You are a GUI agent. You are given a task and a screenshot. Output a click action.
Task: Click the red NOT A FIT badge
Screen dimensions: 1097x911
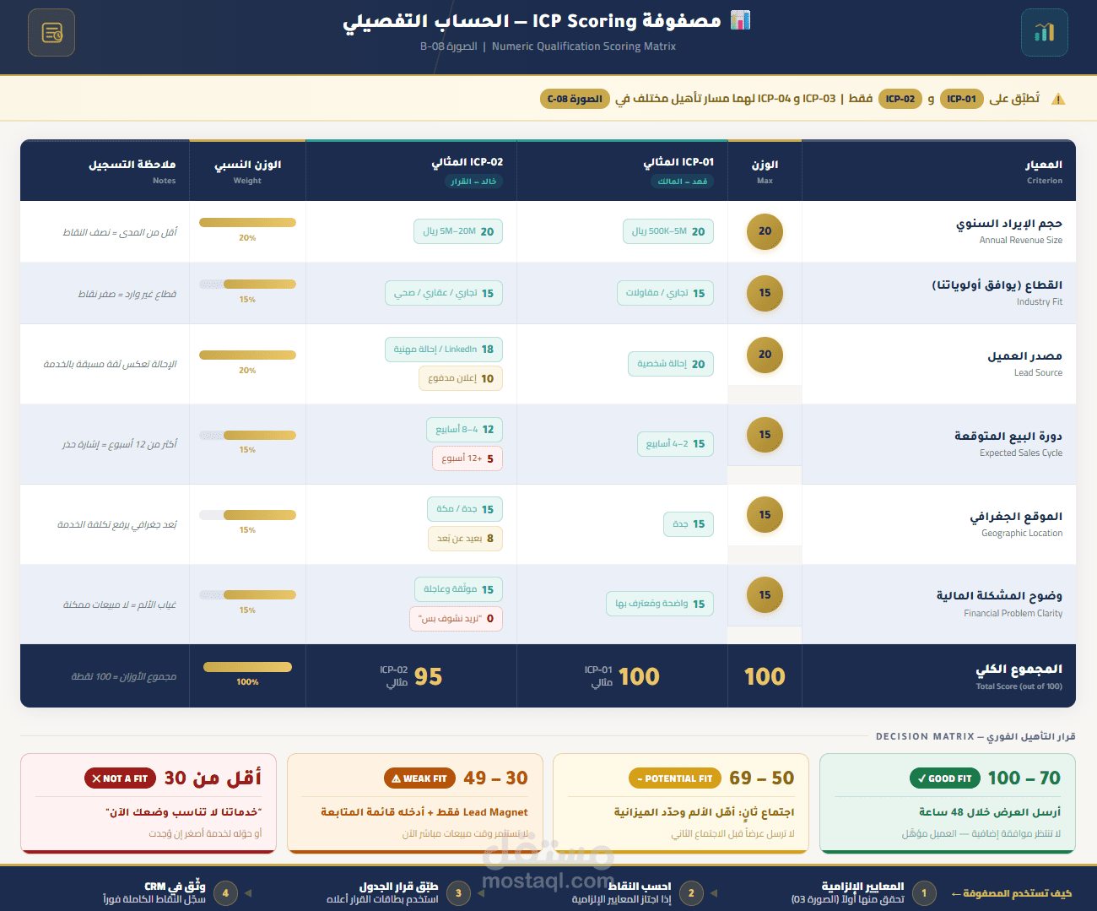tap(120, 778)
